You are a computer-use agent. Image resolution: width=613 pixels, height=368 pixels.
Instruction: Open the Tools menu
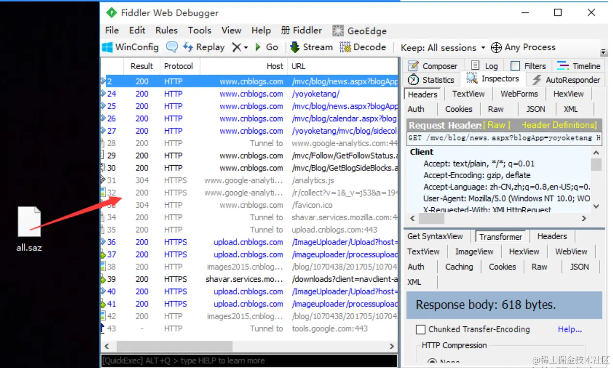coord(199,31)
